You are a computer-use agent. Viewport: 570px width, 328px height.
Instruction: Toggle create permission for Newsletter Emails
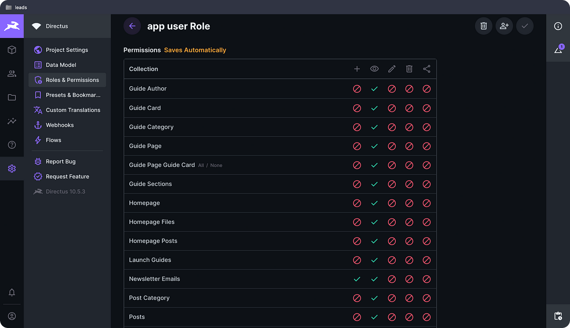point(357,279)
